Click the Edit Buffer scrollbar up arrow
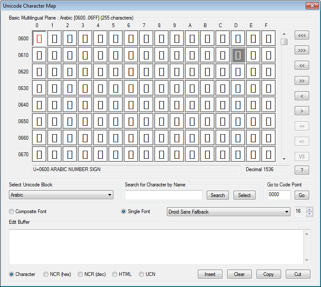This screenshot has height=287, width=321. (307, 234)
